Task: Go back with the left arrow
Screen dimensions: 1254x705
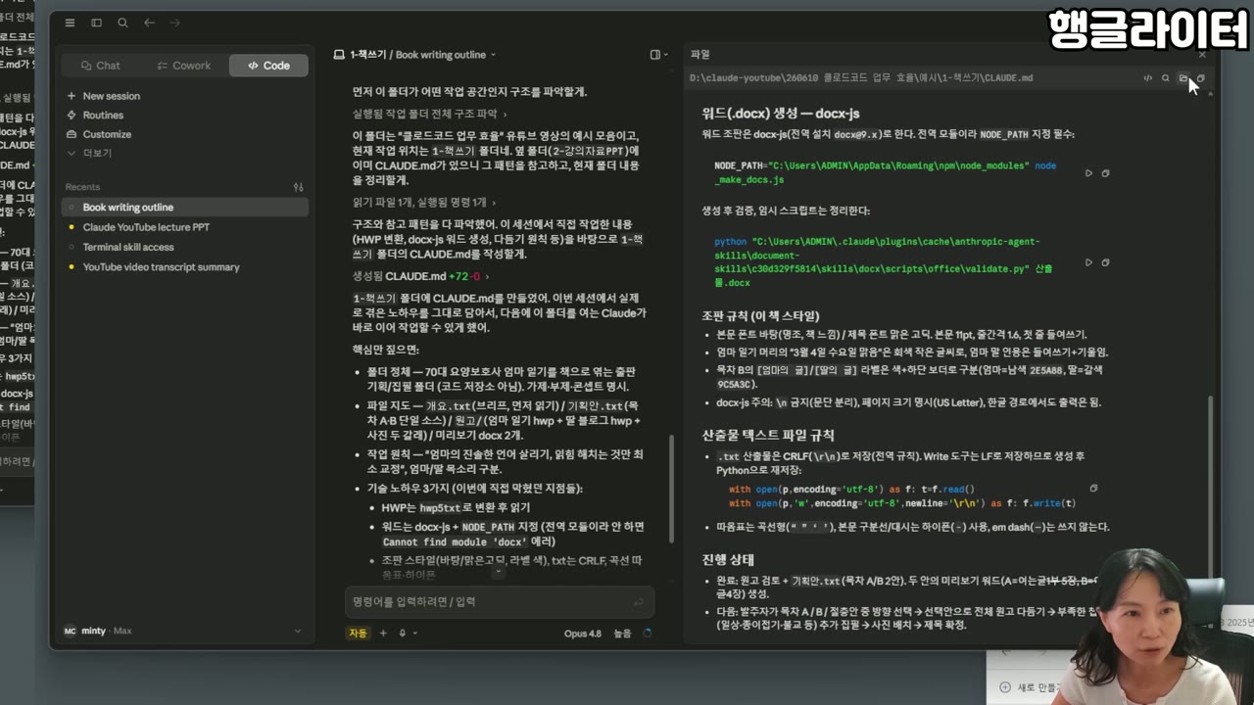Action: click(x=149, y=23)
